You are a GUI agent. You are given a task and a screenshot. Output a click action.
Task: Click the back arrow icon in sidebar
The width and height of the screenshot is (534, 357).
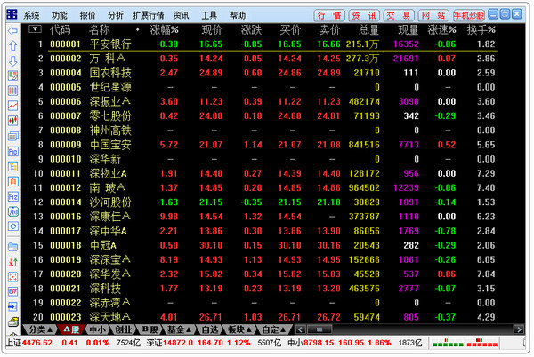click(x=13, y=31)
